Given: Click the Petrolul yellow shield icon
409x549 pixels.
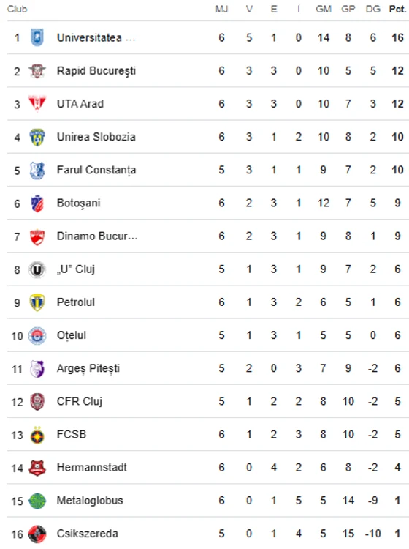Looking at the screenshot, I should (37, 302).
